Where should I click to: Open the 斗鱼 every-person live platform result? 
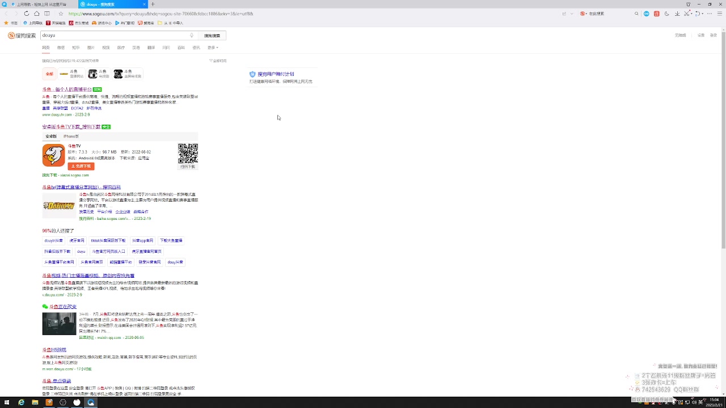(67, 90)
